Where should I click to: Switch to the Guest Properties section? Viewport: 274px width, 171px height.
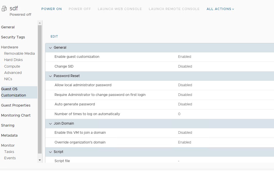pos(16,105)
